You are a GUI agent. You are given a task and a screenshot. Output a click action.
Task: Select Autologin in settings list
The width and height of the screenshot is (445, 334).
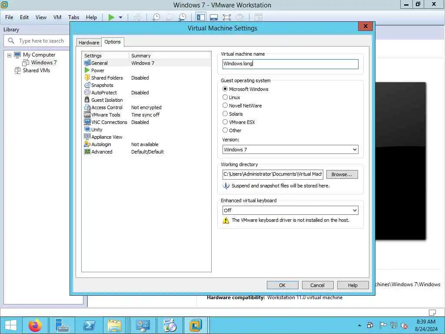tap(146, 144)
